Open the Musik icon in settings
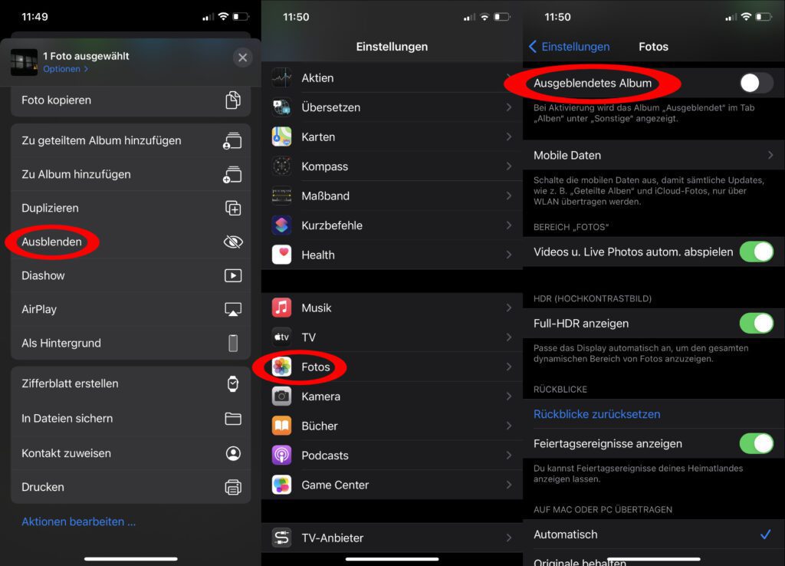785x566 pixels. [282, 308]
